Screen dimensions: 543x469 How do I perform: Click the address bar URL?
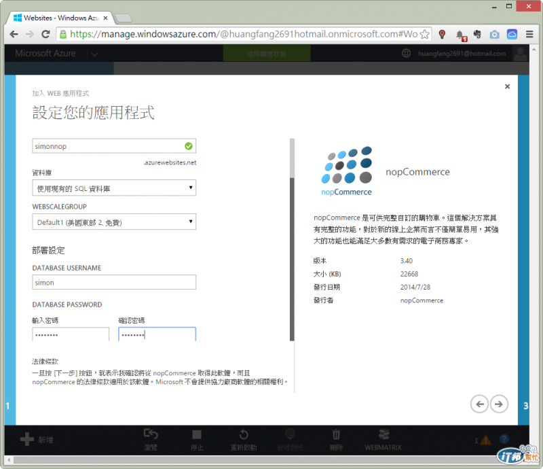[244, 34]
